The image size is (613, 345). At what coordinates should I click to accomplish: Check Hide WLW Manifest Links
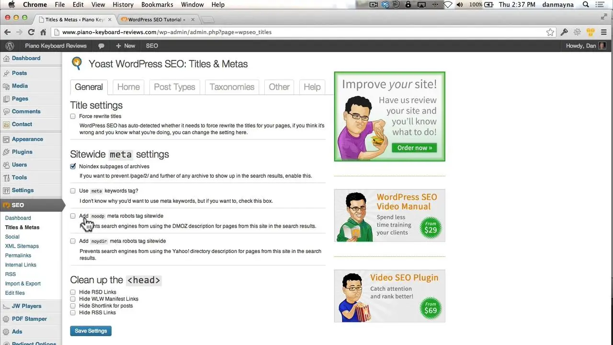73,299
